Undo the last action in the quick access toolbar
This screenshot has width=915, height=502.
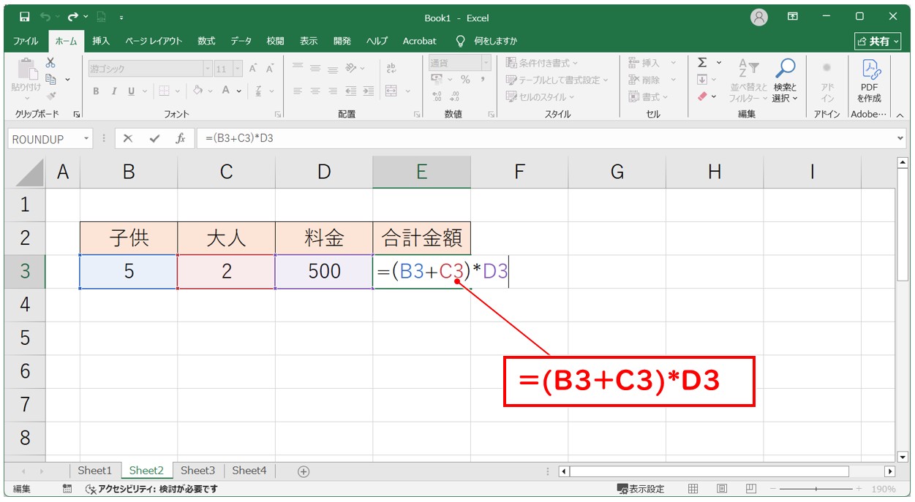[46, 17]
